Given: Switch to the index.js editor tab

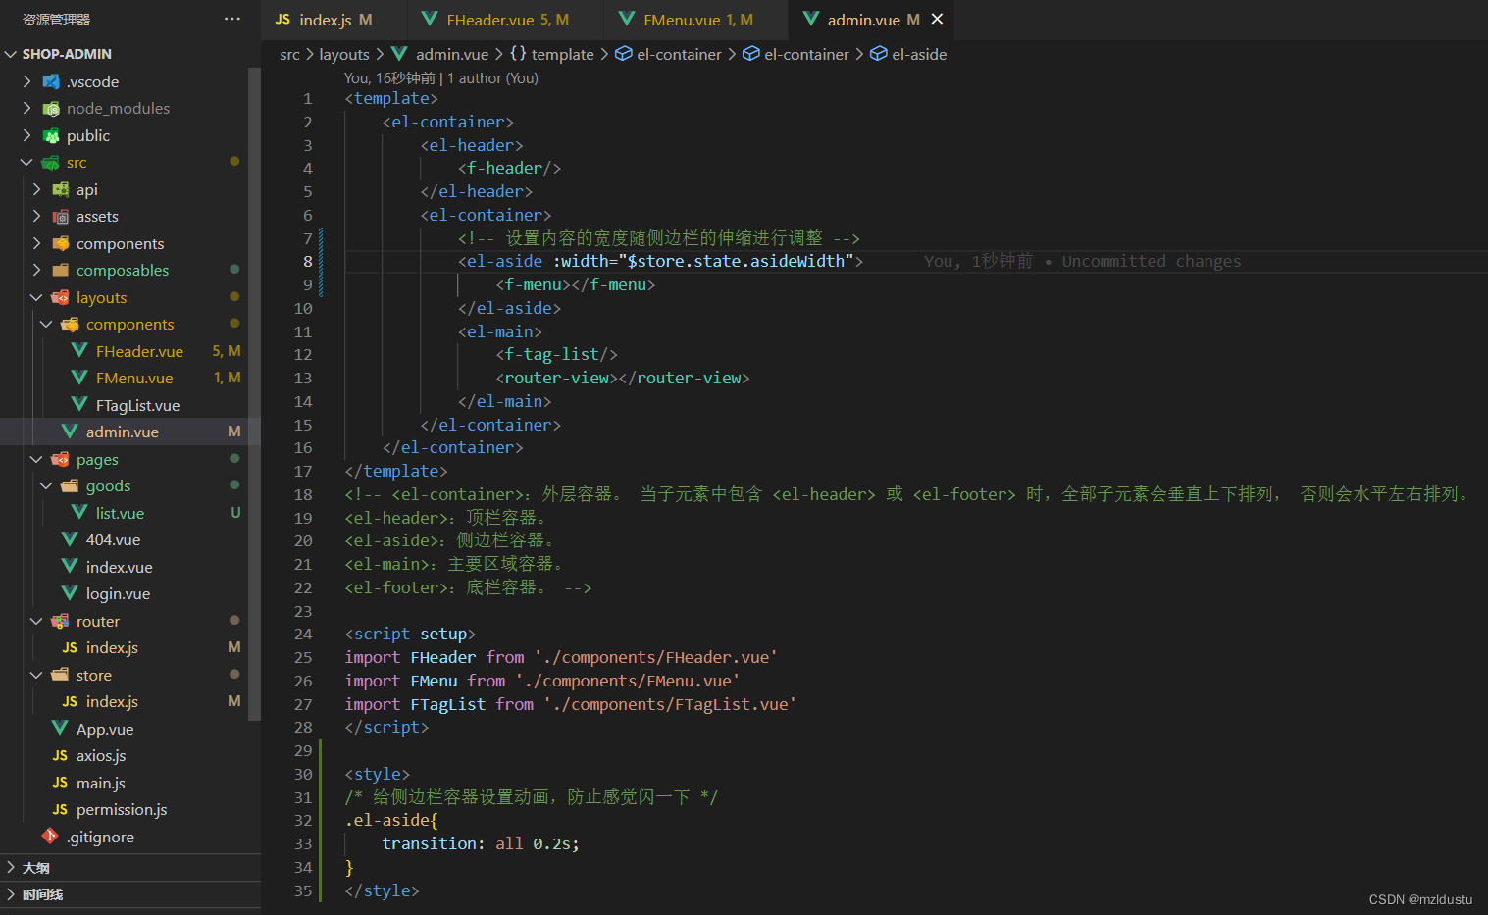Looking at the screenshot, I should (334, 20).
